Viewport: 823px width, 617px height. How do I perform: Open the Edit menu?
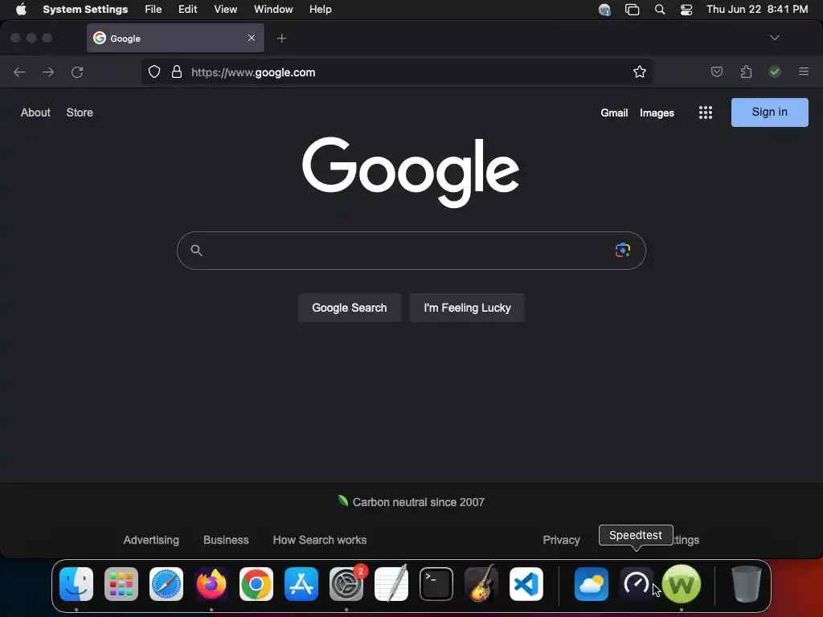tap(187, 10)
